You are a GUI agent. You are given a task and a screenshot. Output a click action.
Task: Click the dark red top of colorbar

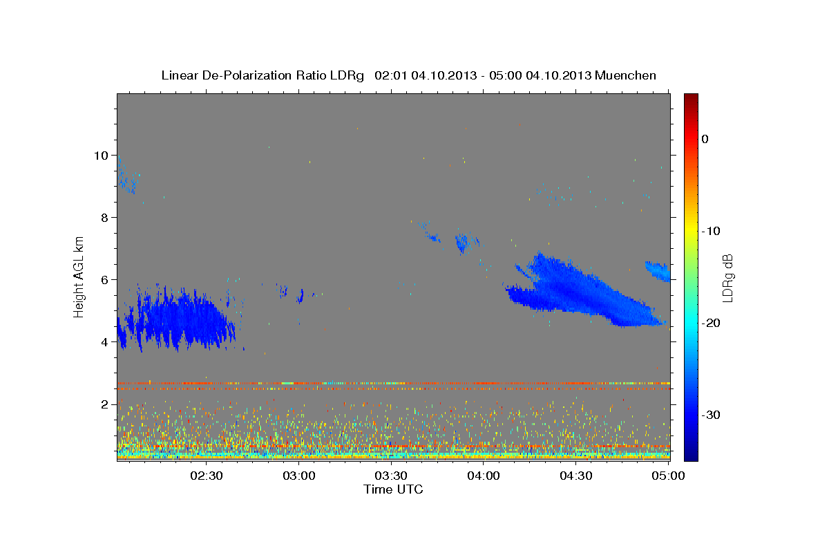[690, 99]
